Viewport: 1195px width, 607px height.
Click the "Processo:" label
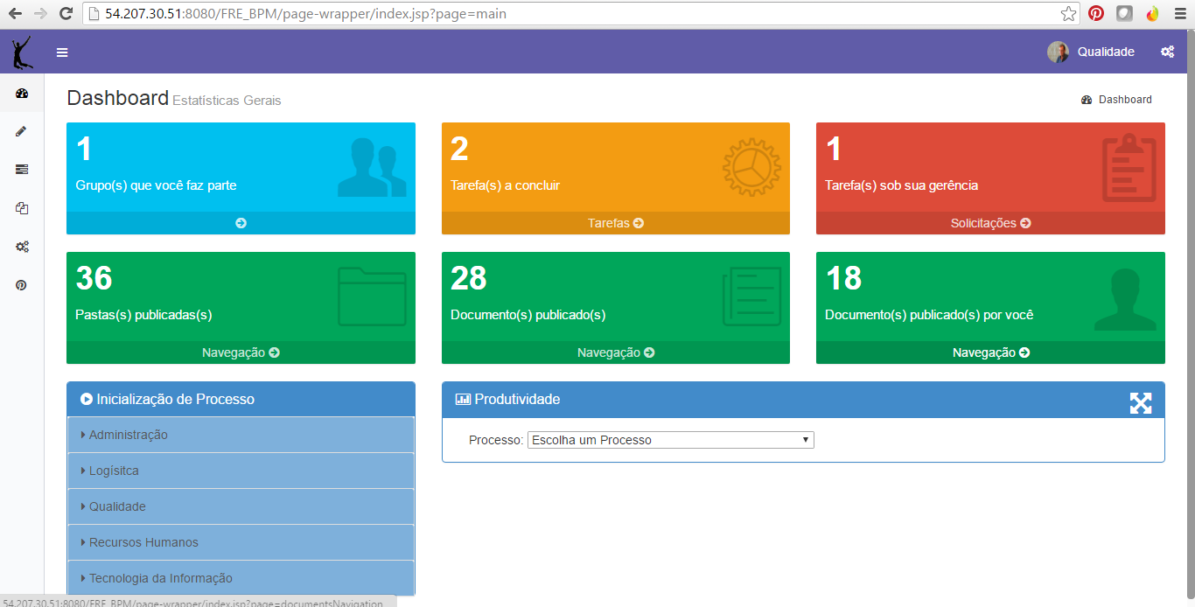point(496,440)
